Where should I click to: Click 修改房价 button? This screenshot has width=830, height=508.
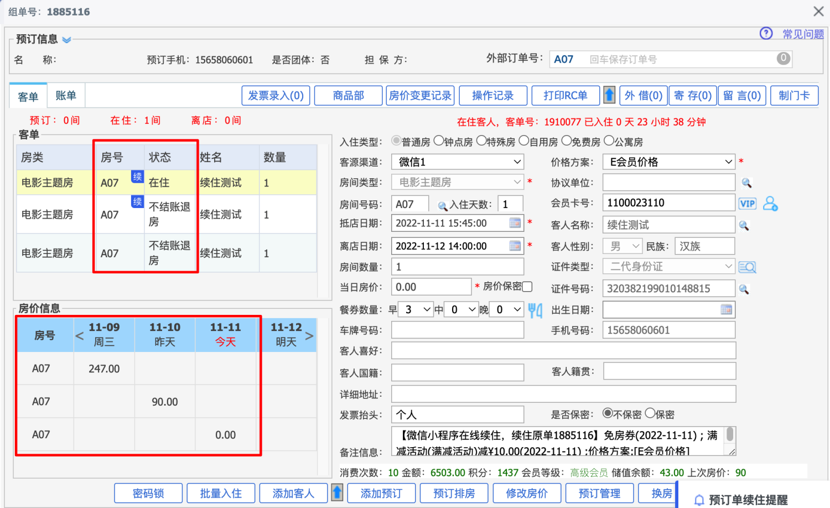pyautogui.click(x=527, y=493)
